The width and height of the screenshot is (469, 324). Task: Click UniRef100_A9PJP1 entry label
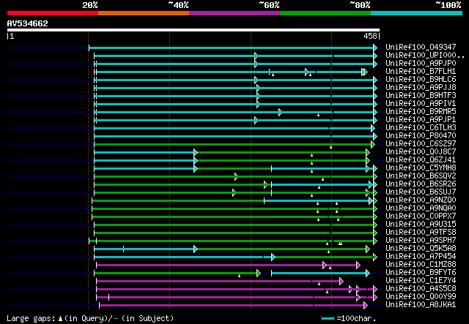[x=421, y=120]
